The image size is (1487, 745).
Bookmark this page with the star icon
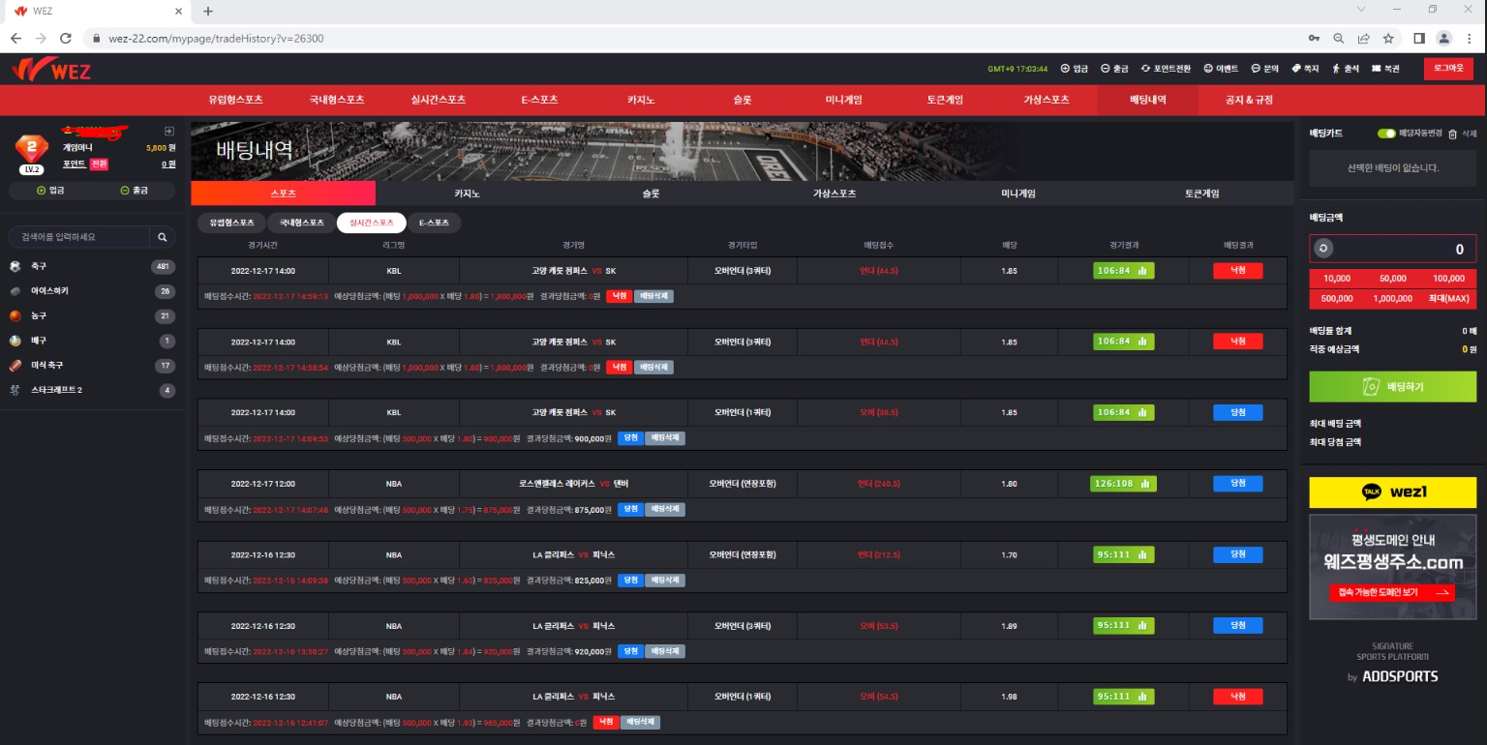point(1388,39)
